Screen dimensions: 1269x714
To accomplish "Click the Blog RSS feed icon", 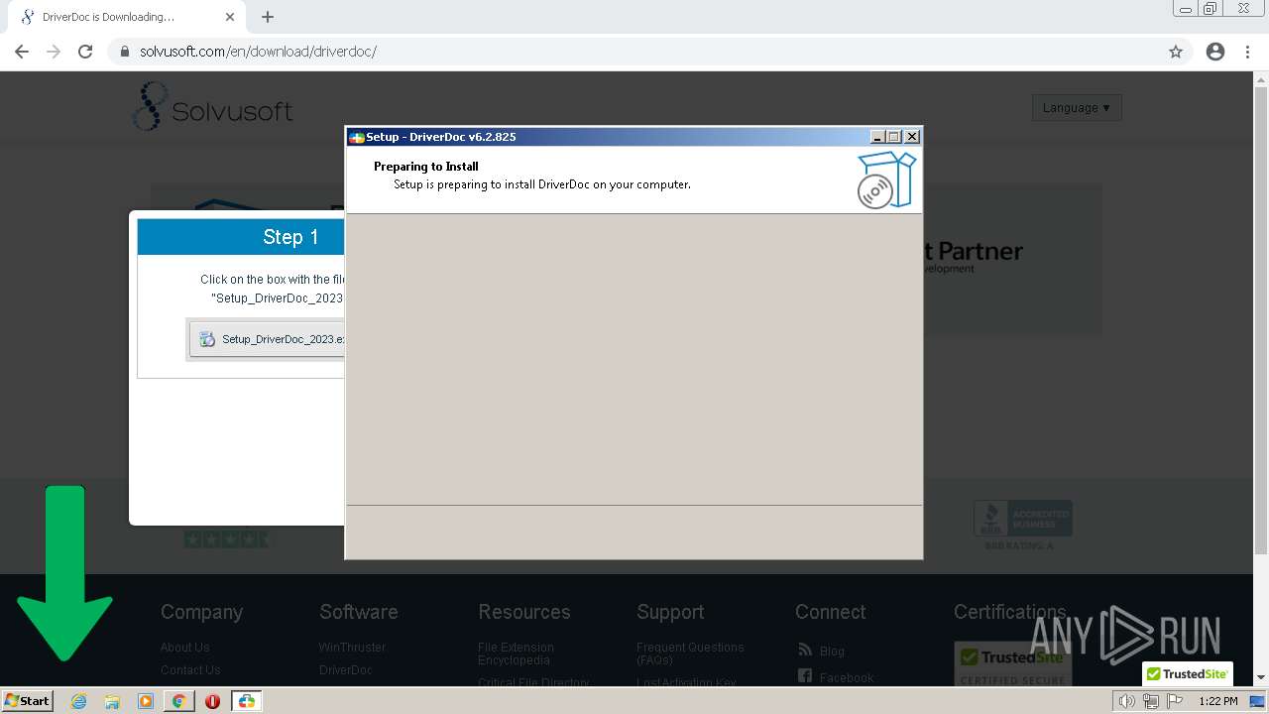I will (805, 651).
